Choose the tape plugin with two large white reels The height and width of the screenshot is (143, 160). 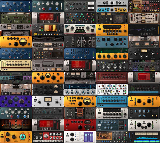pos(16,90)
